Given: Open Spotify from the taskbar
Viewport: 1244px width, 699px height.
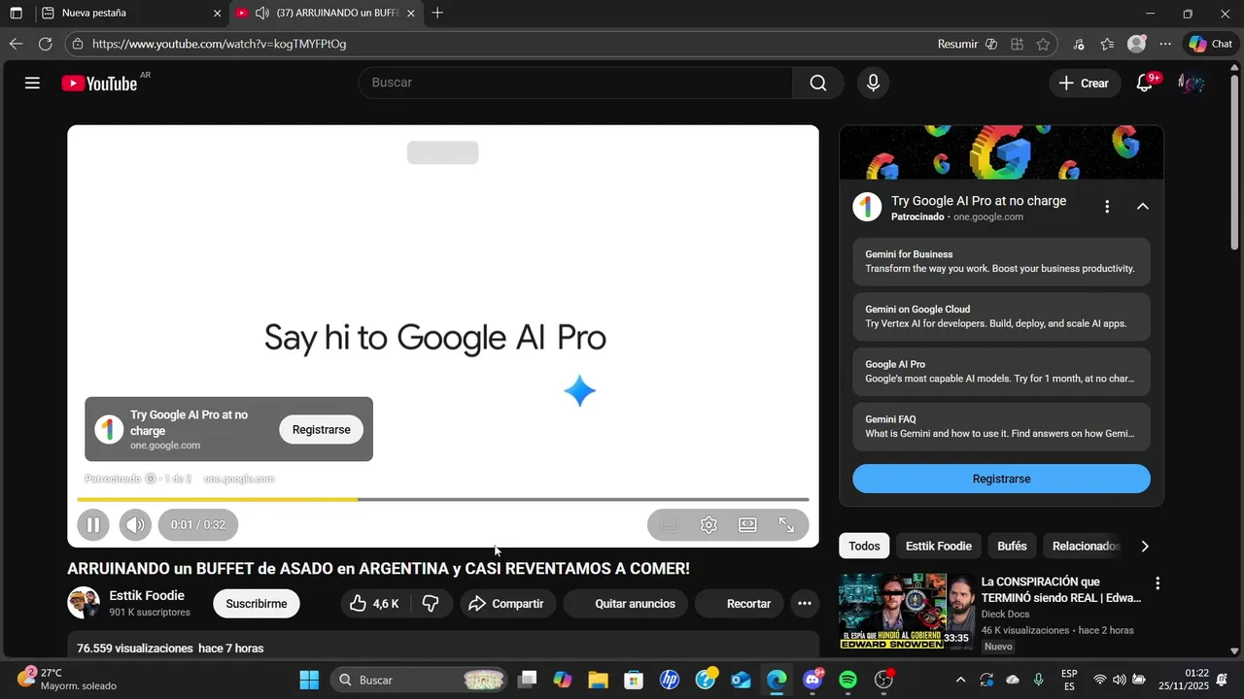Looking at the screenshot, I should [x=848, y=680].
